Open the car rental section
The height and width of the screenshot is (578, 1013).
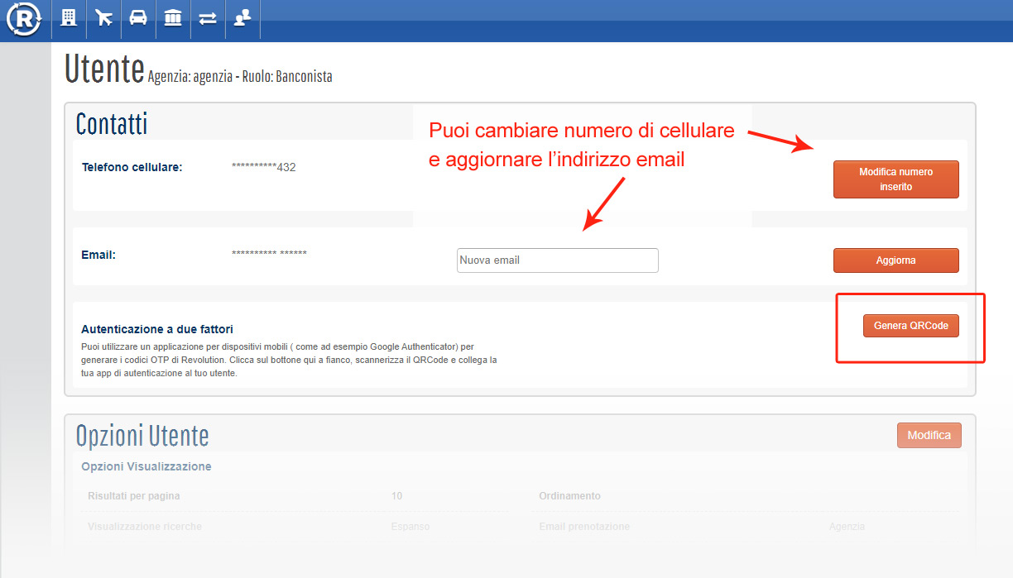[138, 18]
